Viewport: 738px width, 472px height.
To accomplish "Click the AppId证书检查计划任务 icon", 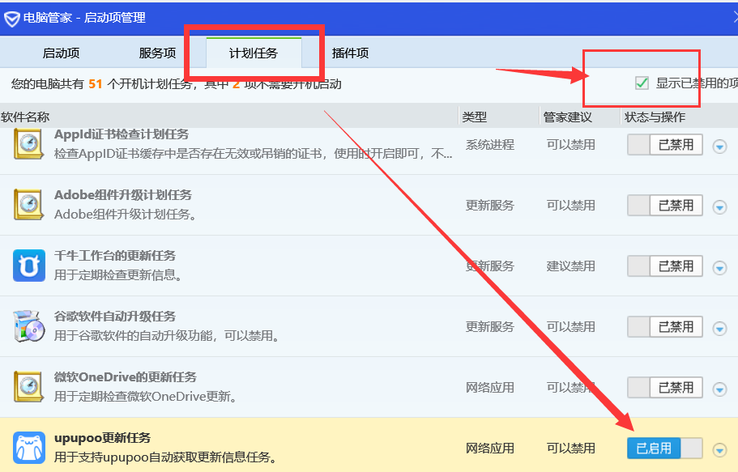I will [29, 144].
